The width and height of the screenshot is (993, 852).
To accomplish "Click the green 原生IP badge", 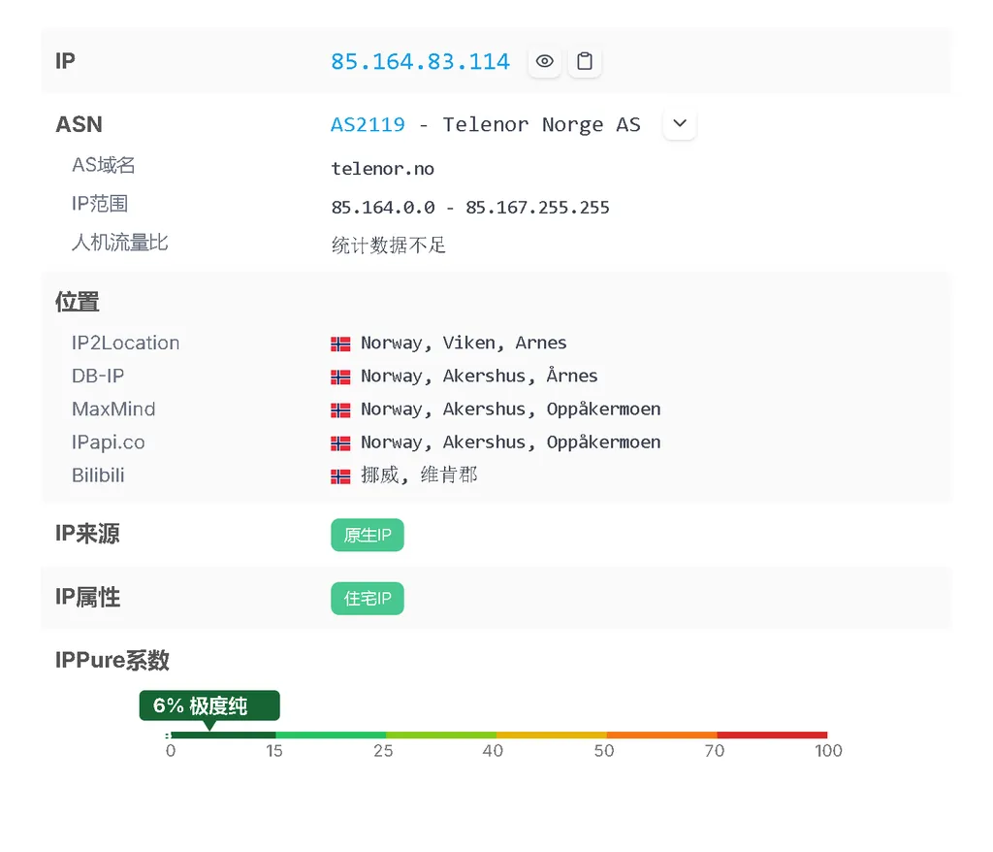I will [367, 535].
